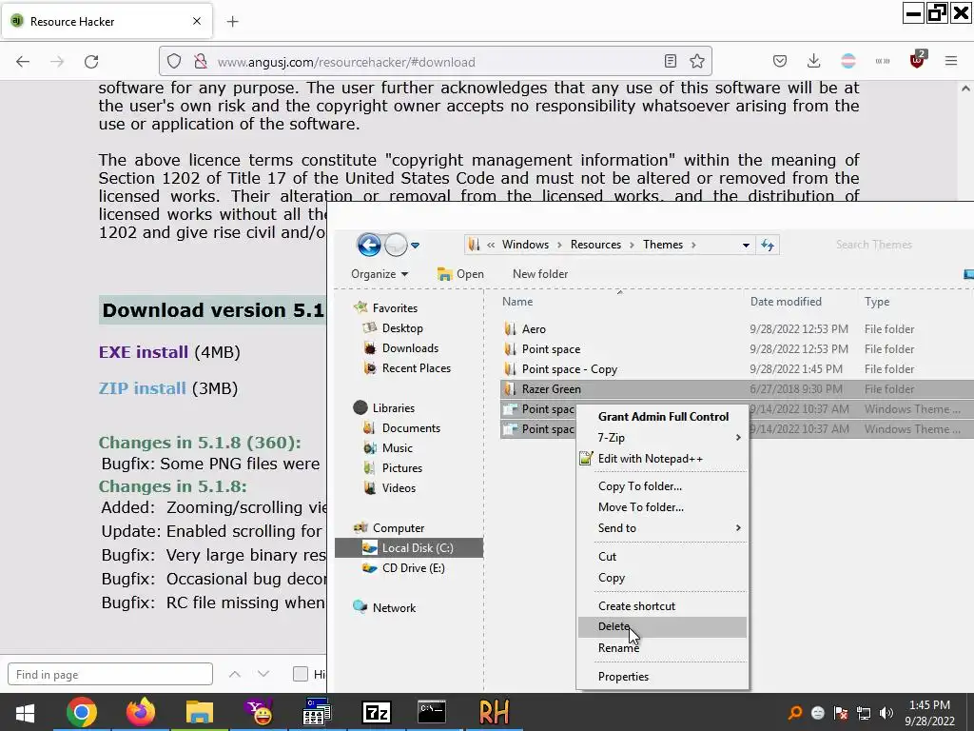Open the tracking protection shield icon
974x731 pixels.
(x=174, y=62)
